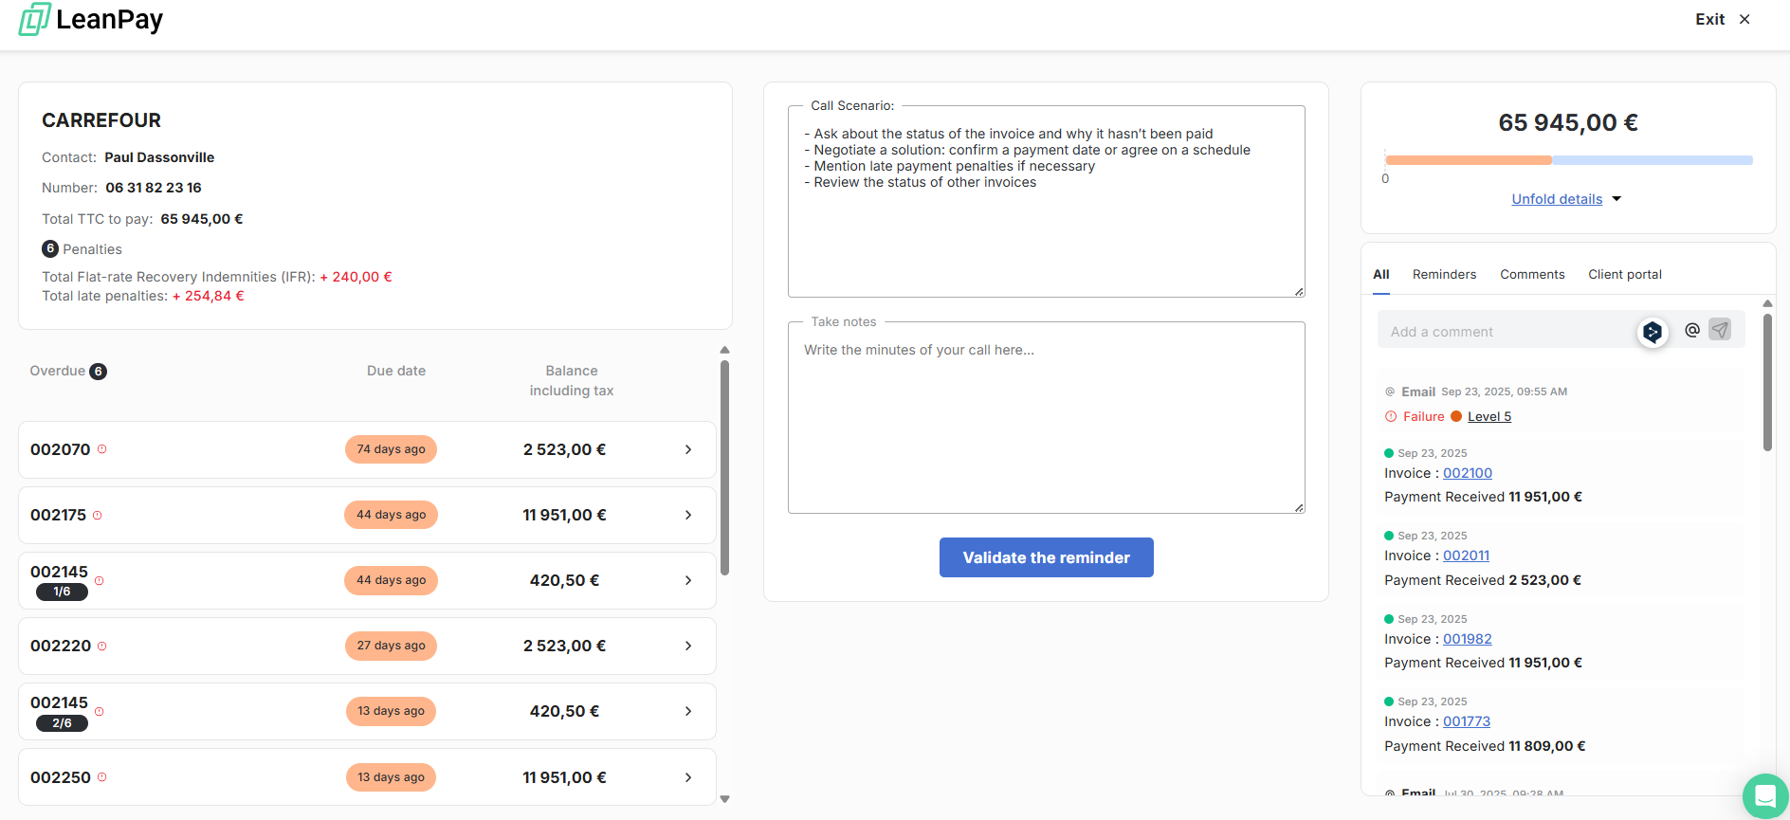The image size is (1790, 820).
Task: Click the orange section of the amount progress bar
Action: click(x=1468, y=160)
